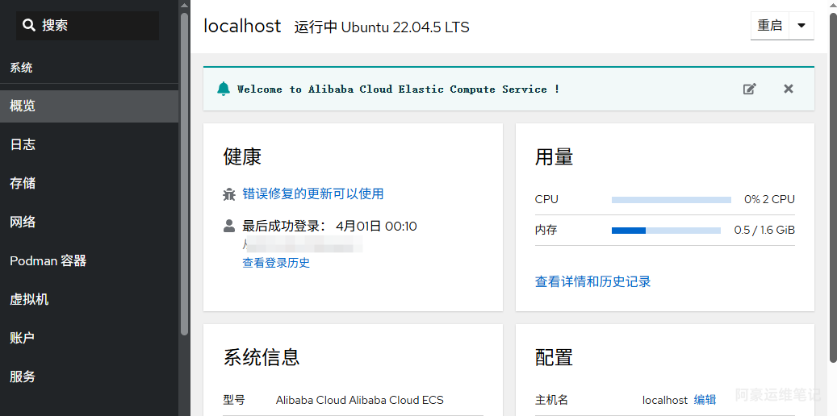This screenshot has width=837, height=416.
Task: Open 查看详情和历史记录 link
Action: (x=592, y=281)
